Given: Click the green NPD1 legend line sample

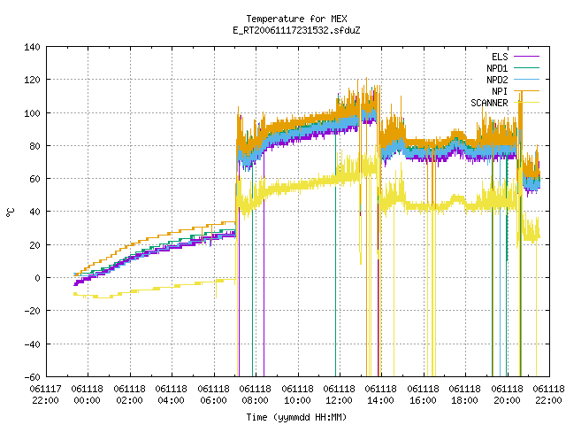Looking at the screenshot, I should tap(526, 68).
